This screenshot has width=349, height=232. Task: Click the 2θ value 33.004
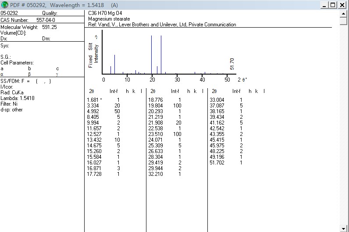tap(217, 100)
